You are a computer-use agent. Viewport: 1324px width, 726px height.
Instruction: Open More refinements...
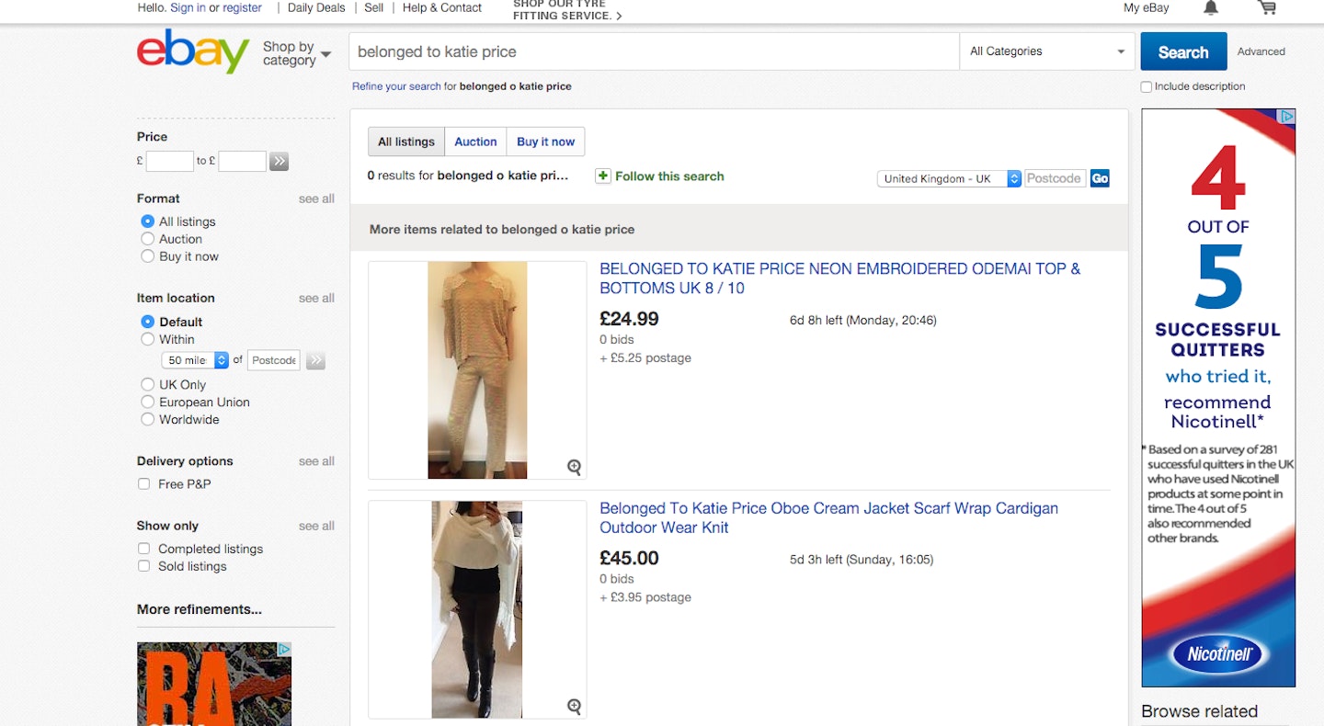pyautogui.click(x=200, y=609)
